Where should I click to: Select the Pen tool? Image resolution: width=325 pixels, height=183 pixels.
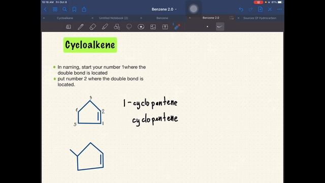pyautogui.click(x=81, y=27)
